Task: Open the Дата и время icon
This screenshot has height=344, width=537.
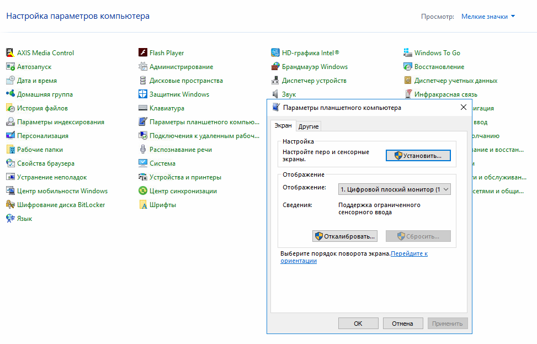Action: tap(10, 81)
